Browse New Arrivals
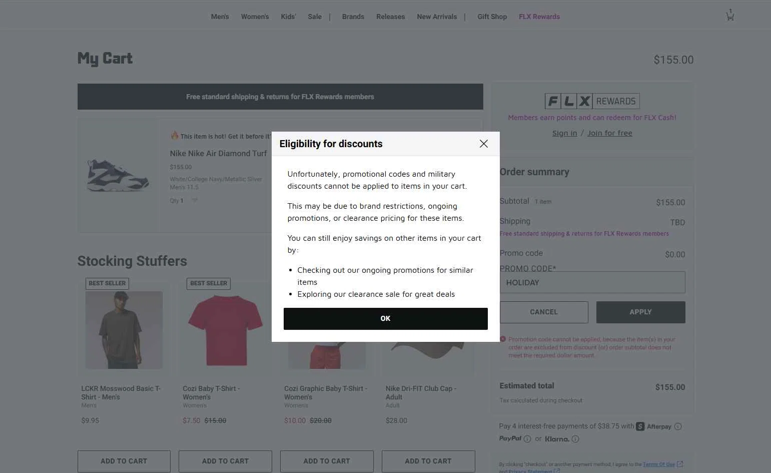This screenshot has height=473, width=771. [x=437, y=17]
